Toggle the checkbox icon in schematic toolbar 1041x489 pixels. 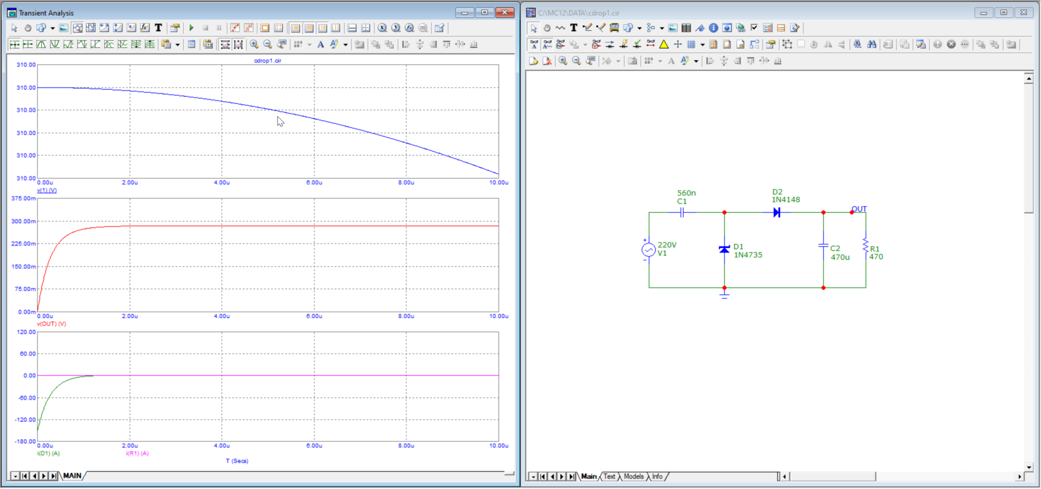tap(754, 28)
